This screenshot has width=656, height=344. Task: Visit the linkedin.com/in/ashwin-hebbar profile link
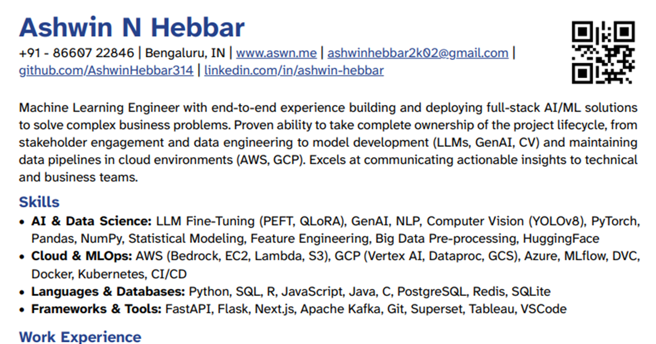pos(294,70)
